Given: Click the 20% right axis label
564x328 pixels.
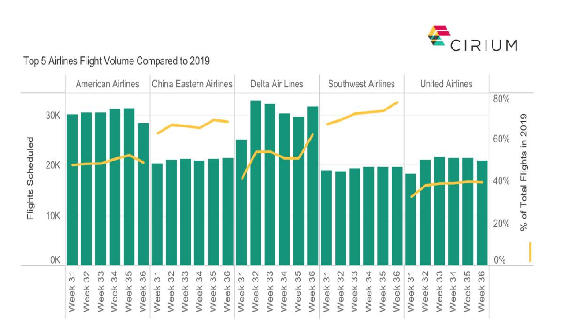Looking at the screenshot, I should click(501, 224).
